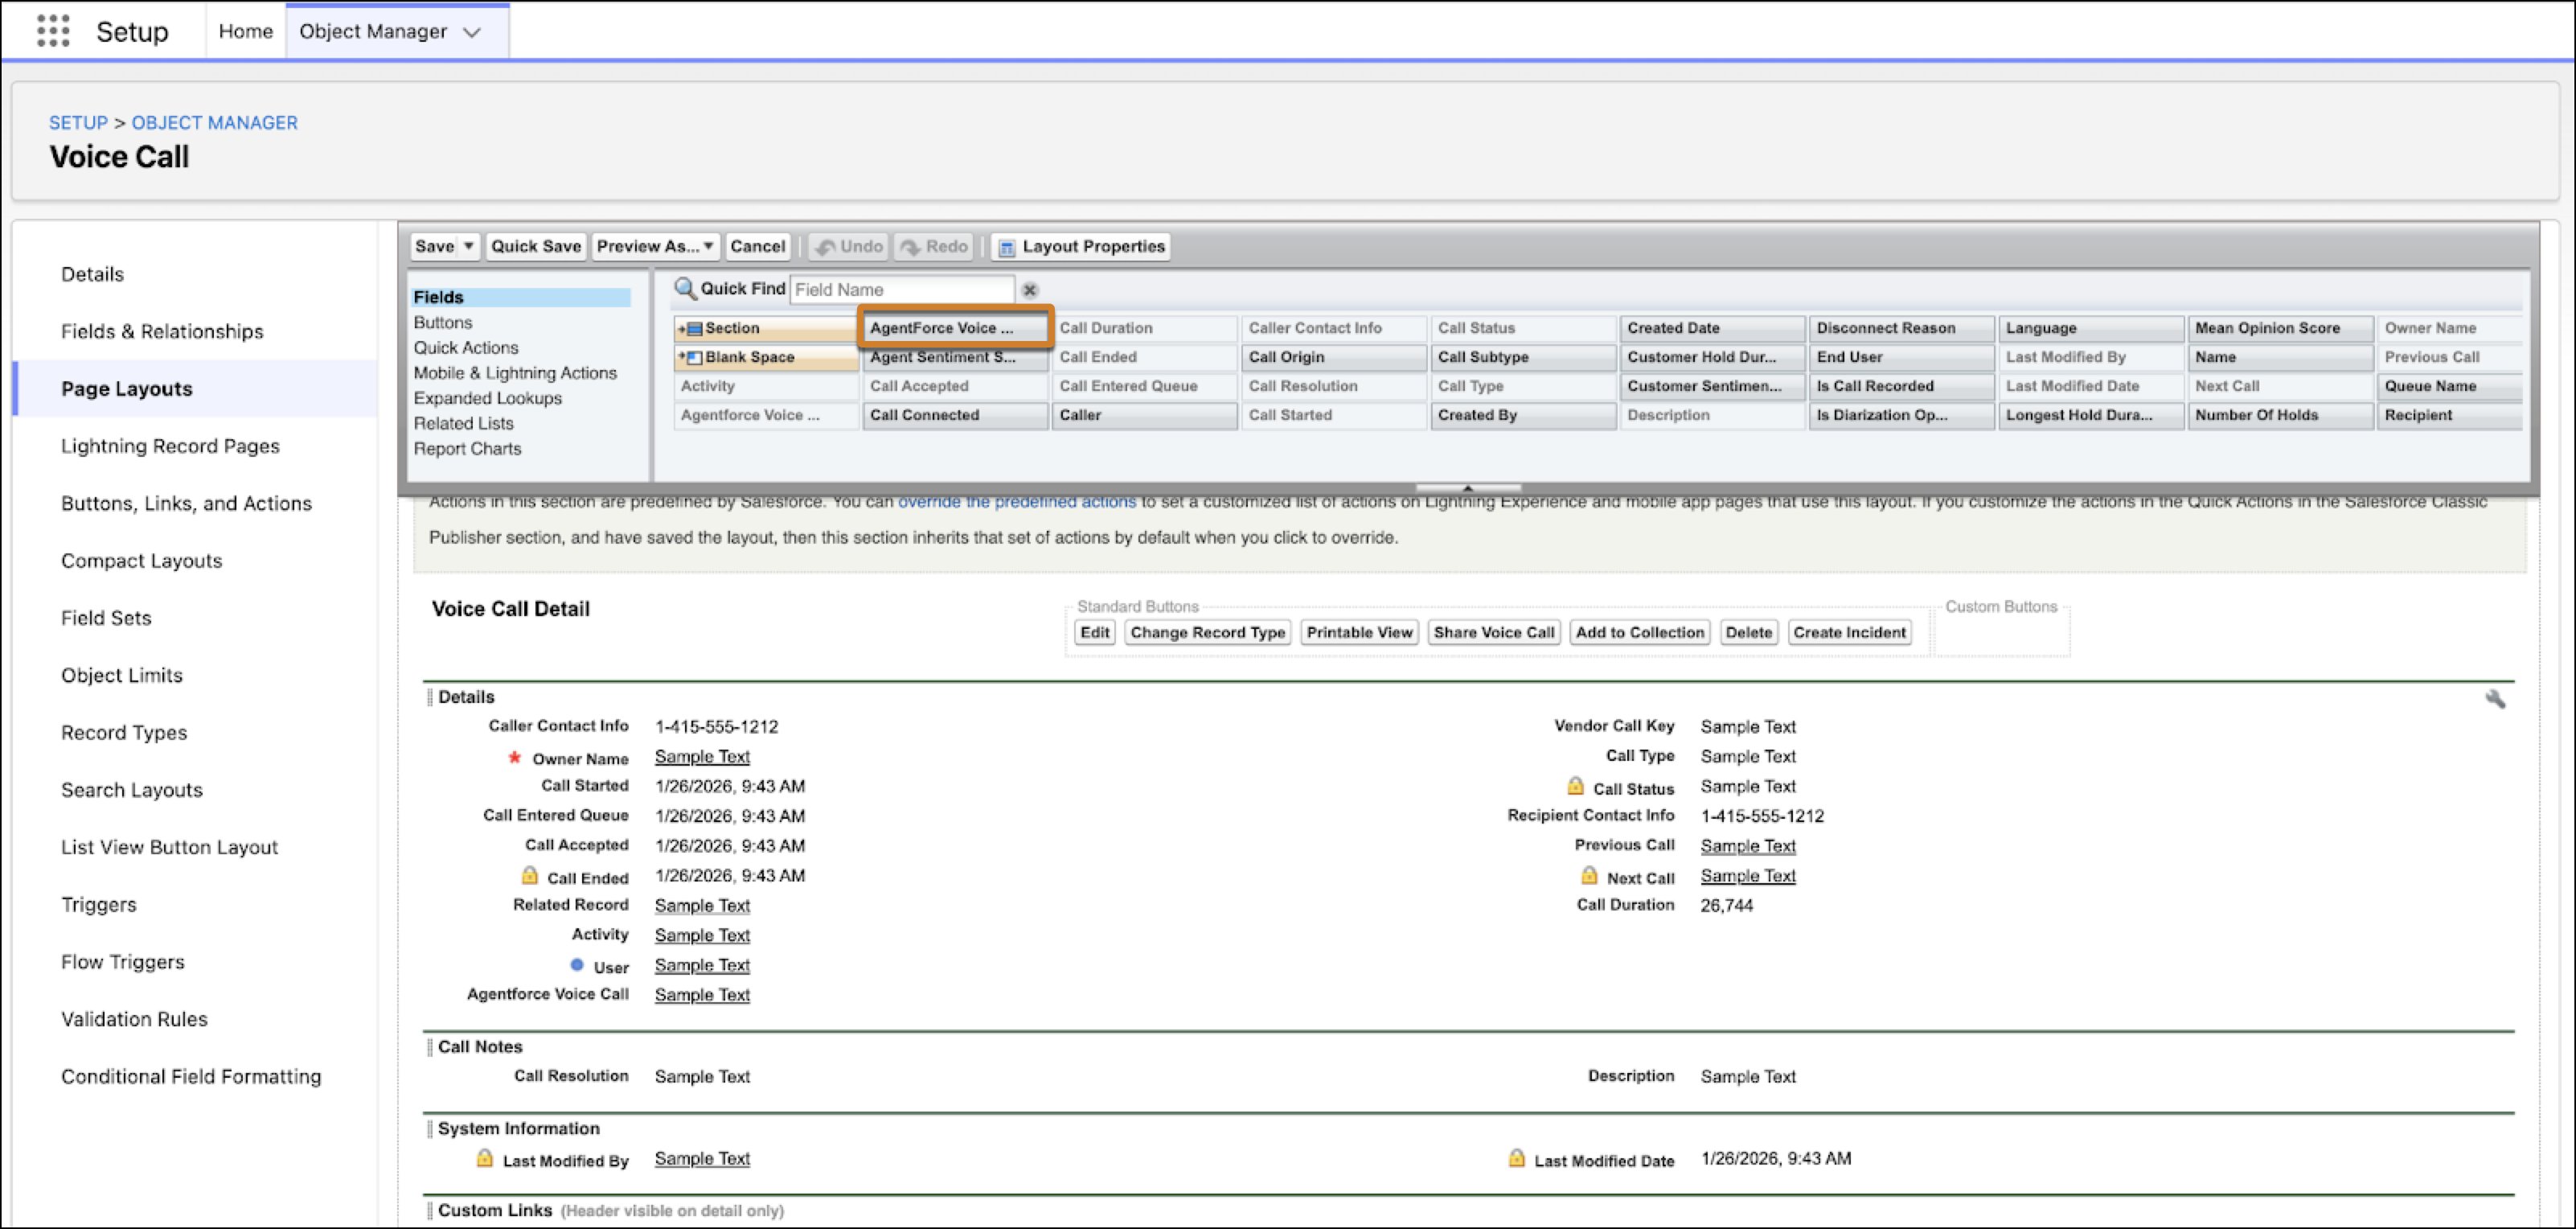
Task: Clear the Quick Find field with the X icon
Action: [1029, 290]
